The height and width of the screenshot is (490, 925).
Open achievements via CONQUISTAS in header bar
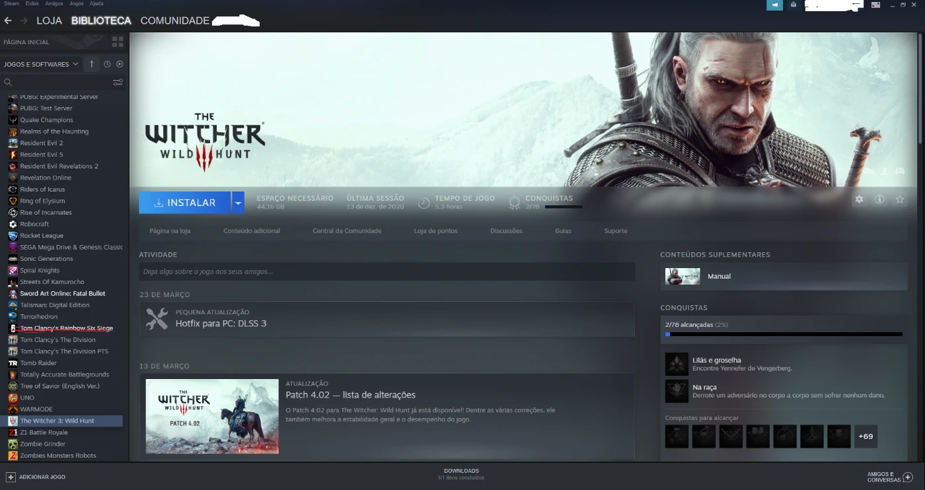click(x=548, y=198)
